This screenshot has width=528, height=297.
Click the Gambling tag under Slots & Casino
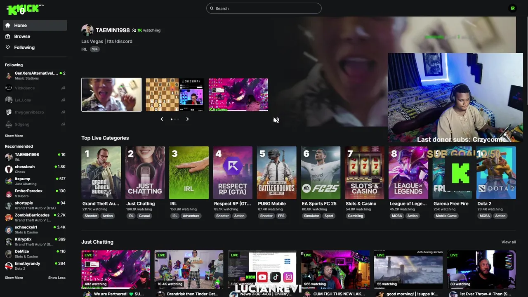tap(355, 216)
